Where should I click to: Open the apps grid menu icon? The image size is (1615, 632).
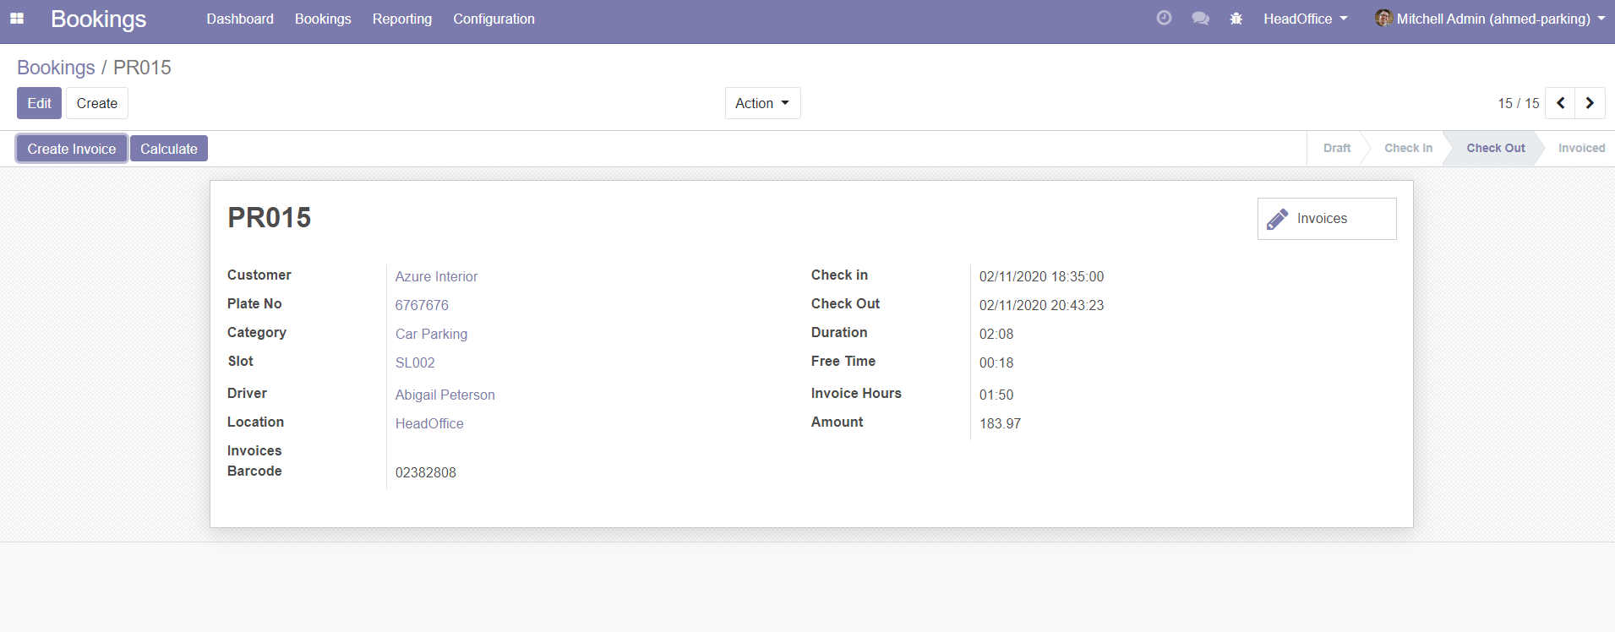(x=17, y=19)
